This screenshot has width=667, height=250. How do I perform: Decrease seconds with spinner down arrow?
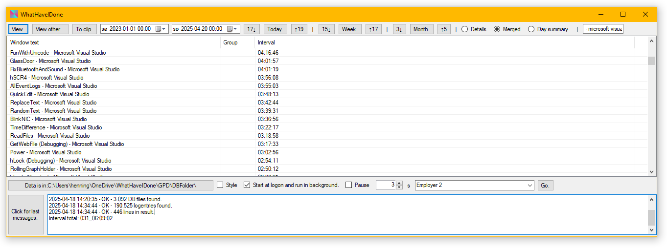(x=399, y=188)
